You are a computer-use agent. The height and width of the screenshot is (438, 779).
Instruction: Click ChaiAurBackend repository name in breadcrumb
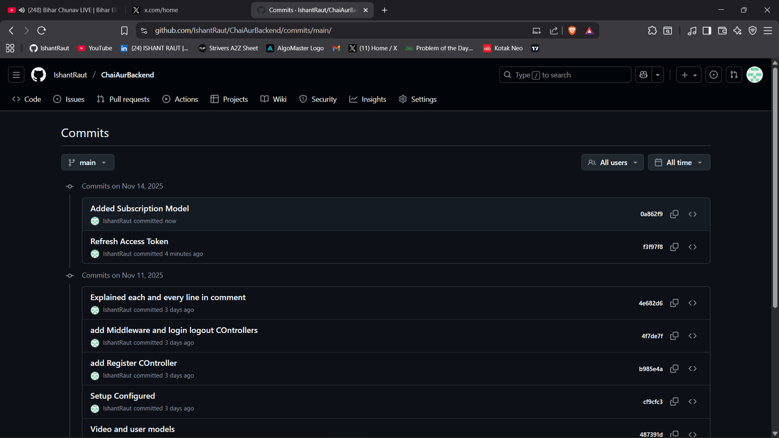point(128,75)
